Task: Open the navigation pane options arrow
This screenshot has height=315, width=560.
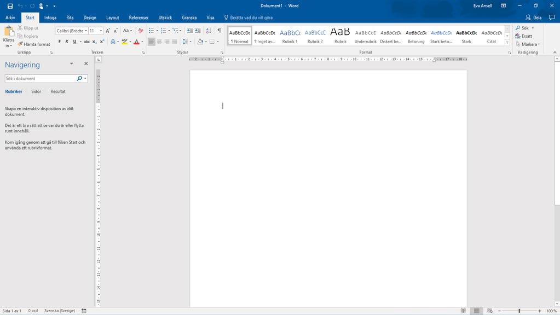Action: click(71, 63)
